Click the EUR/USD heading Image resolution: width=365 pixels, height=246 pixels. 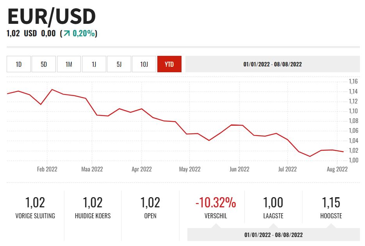pyautogui.click(x=52, y=17)
